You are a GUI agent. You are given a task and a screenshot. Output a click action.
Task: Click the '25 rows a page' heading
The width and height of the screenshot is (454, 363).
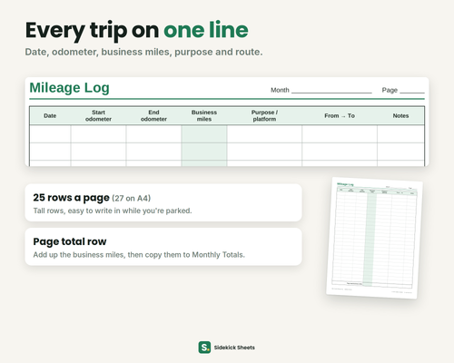[71, 198]
